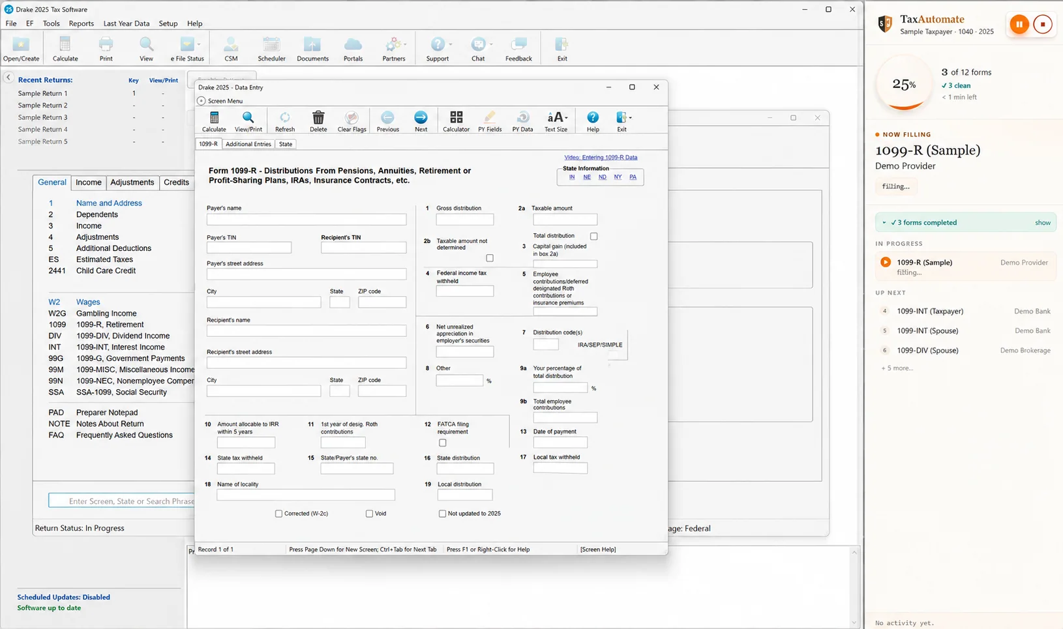Click the NY state information link

pyautogui.click(x=618, y=177)
